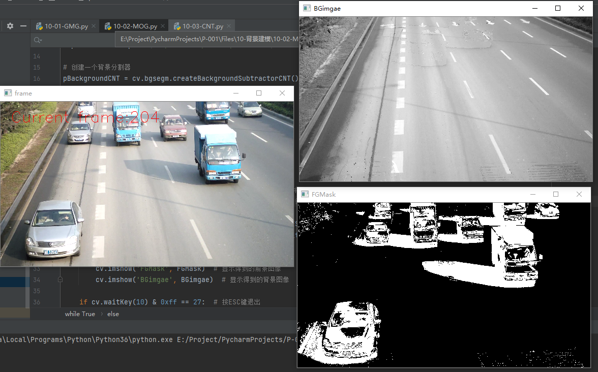This screenshot has width=598, height=372.
Task: Maximize the BGimgae window
Action: tap(557, 8)
